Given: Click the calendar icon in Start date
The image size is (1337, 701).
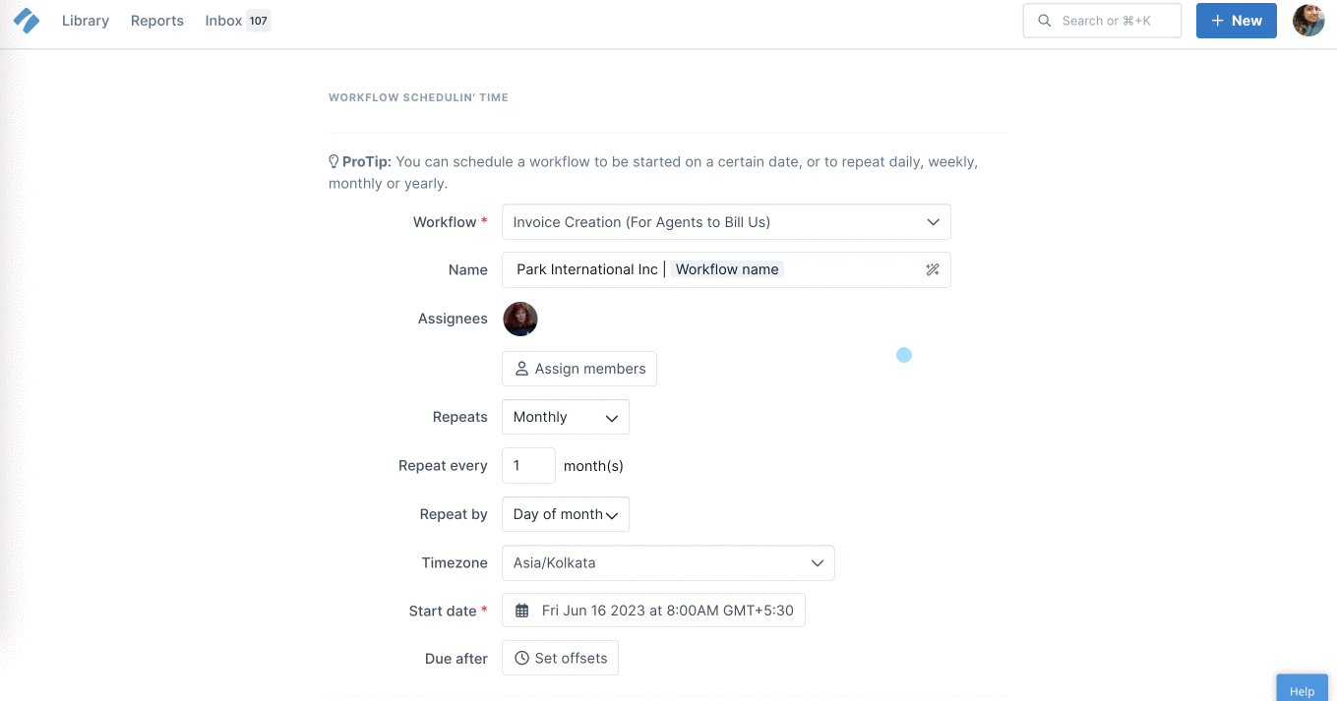Looking at the screenshot, I should point(522,611).
